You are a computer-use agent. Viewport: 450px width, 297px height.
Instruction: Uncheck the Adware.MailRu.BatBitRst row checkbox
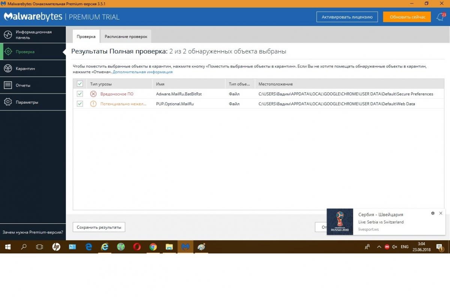(x=79, y=94)
